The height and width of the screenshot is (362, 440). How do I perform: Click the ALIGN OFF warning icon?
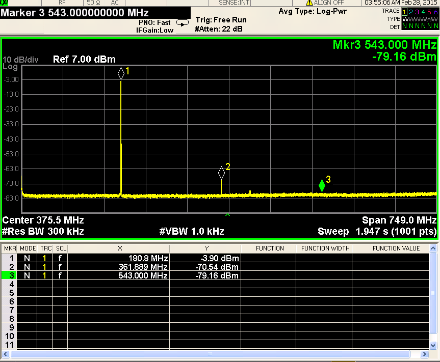pyautogui.click(x=309, y=3)
